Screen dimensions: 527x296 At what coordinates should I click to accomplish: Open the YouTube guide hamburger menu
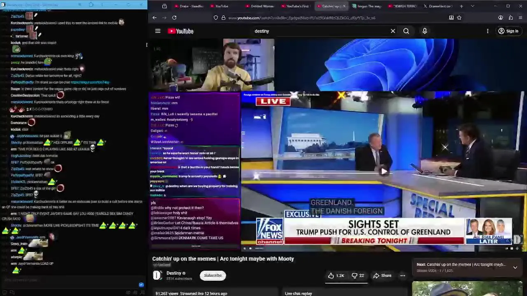click(158, 31)
